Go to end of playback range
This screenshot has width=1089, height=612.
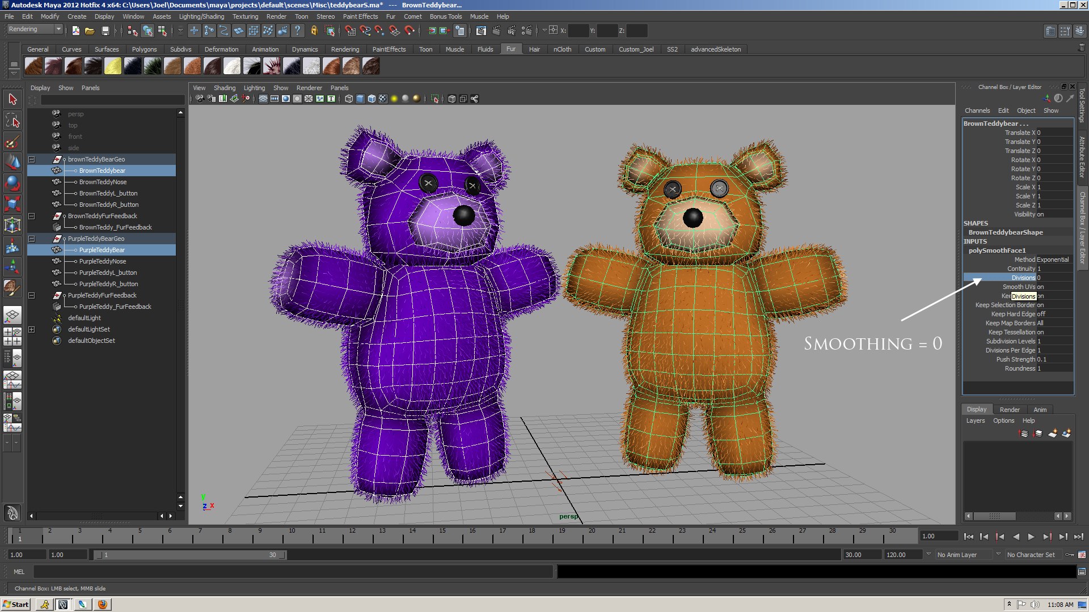point(1078,537)
